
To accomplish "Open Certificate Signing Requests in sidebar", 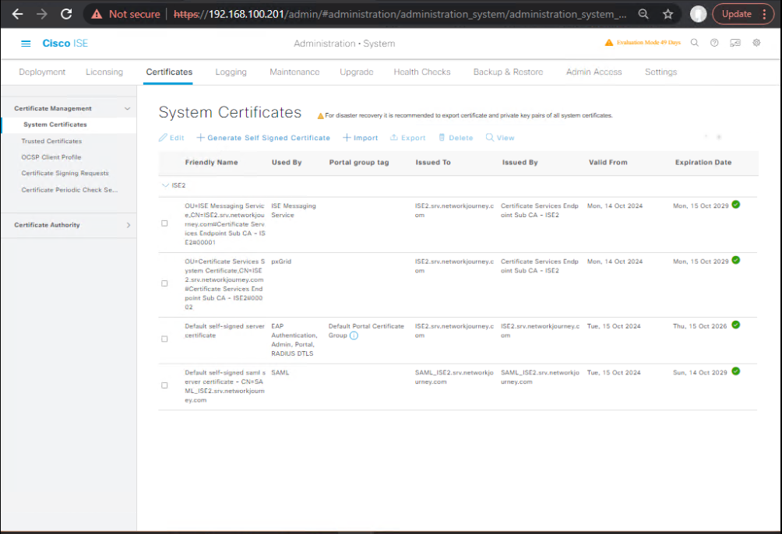I will (65, 173).
